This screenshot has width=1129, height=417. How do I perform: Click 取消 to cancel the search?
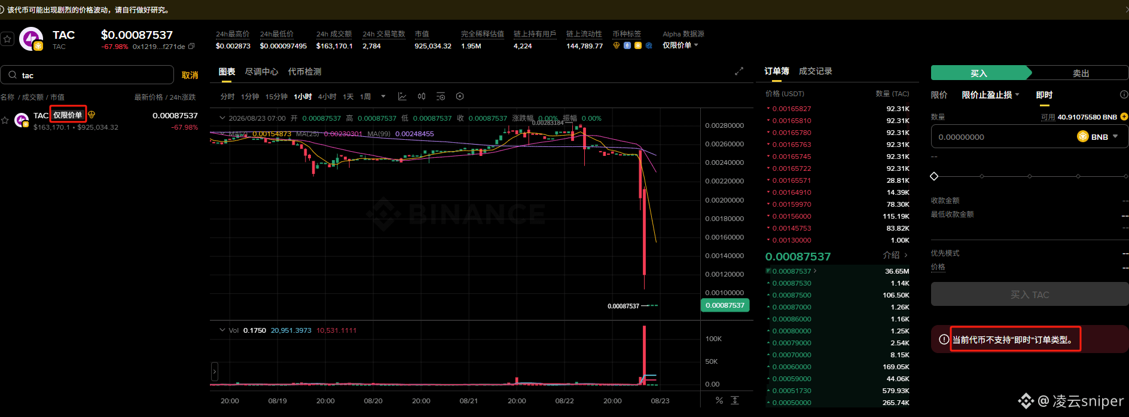[190, 75]
